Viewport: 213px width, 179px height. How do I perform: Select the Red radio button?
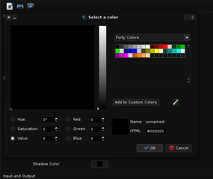point(68,120)
